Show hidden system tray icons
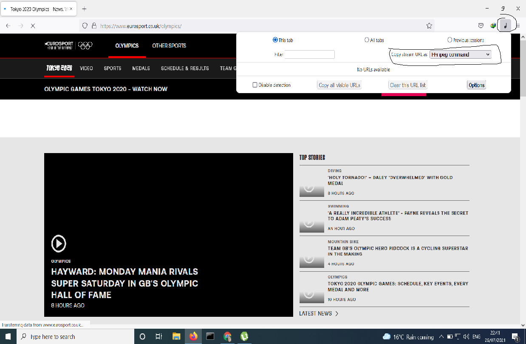 pyautogui.click(x=441, y=336)
